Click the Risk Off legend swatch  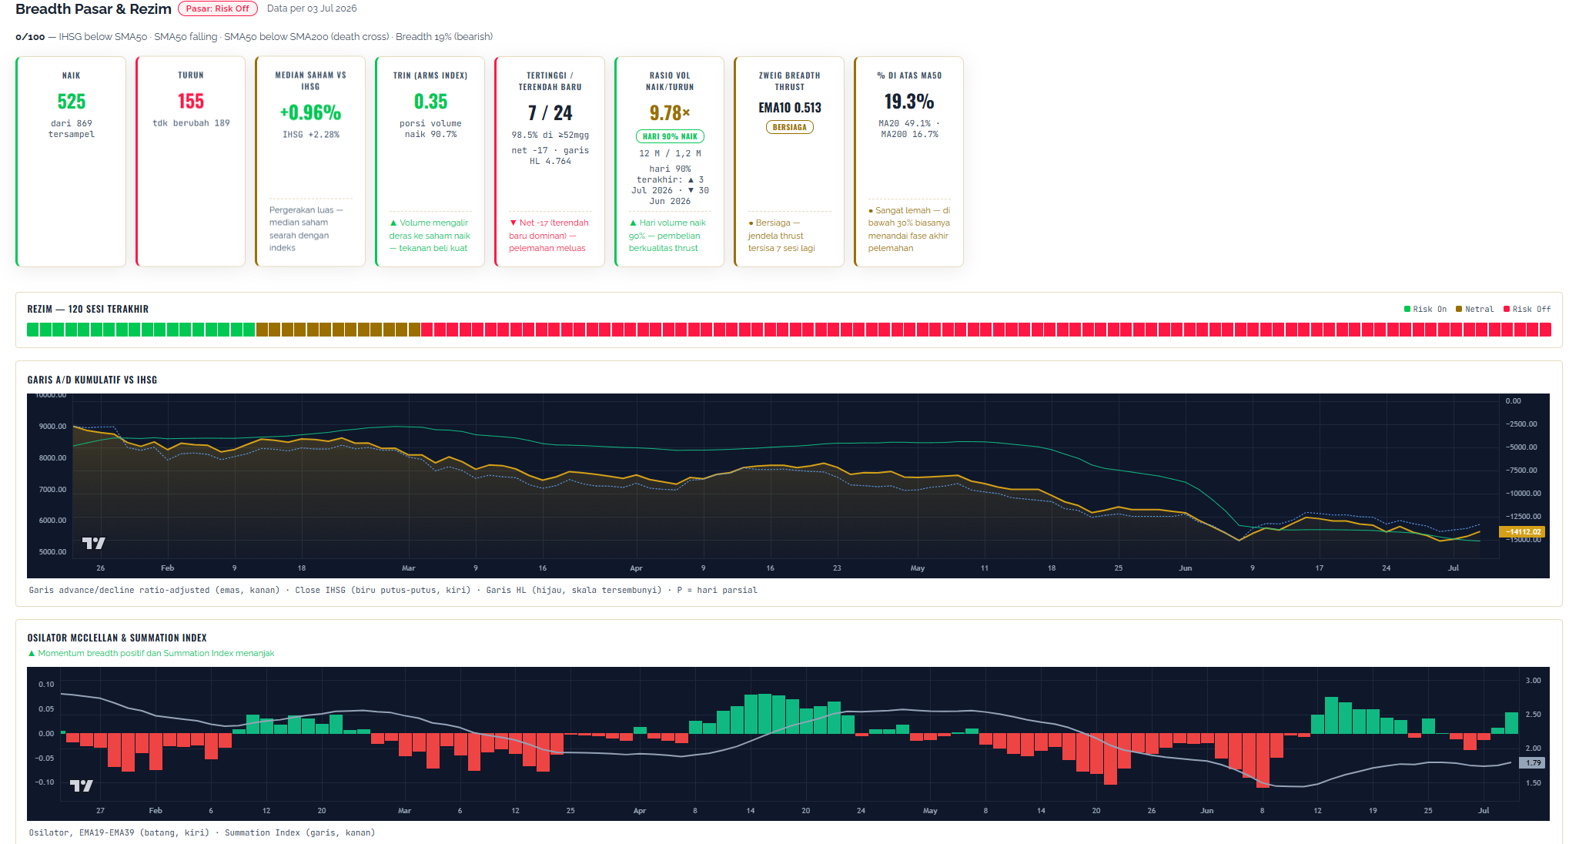tap(1507, 309)
